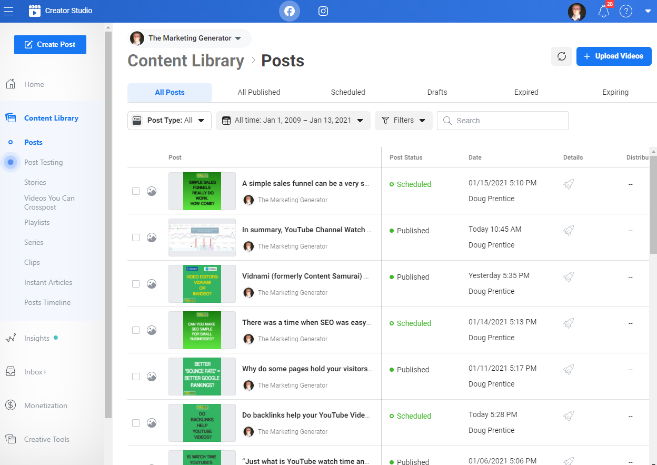657x465 pixels.
Task: Go to Home in the sidebar
Action: point(34,84)
